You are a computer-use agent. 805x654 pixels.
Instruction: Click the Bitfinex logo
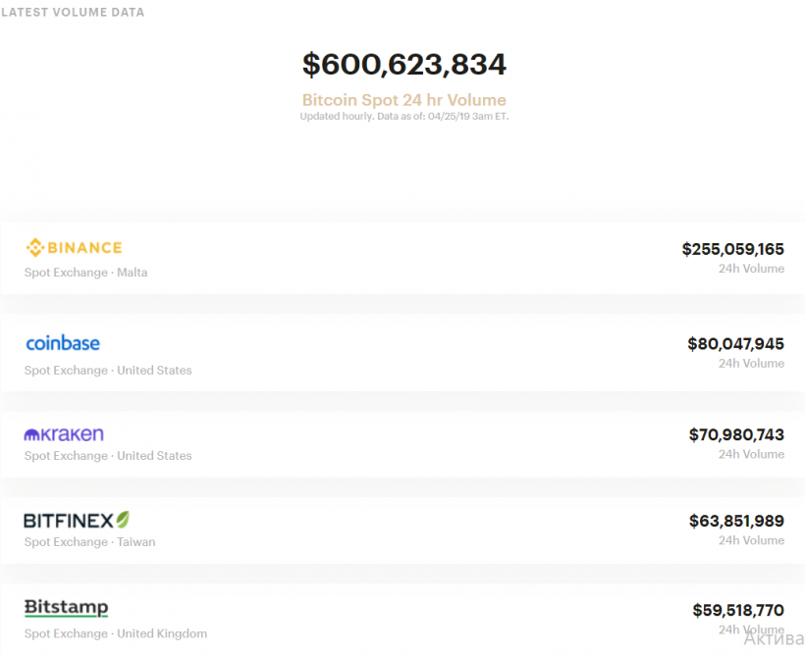click(x=77, y=521)
